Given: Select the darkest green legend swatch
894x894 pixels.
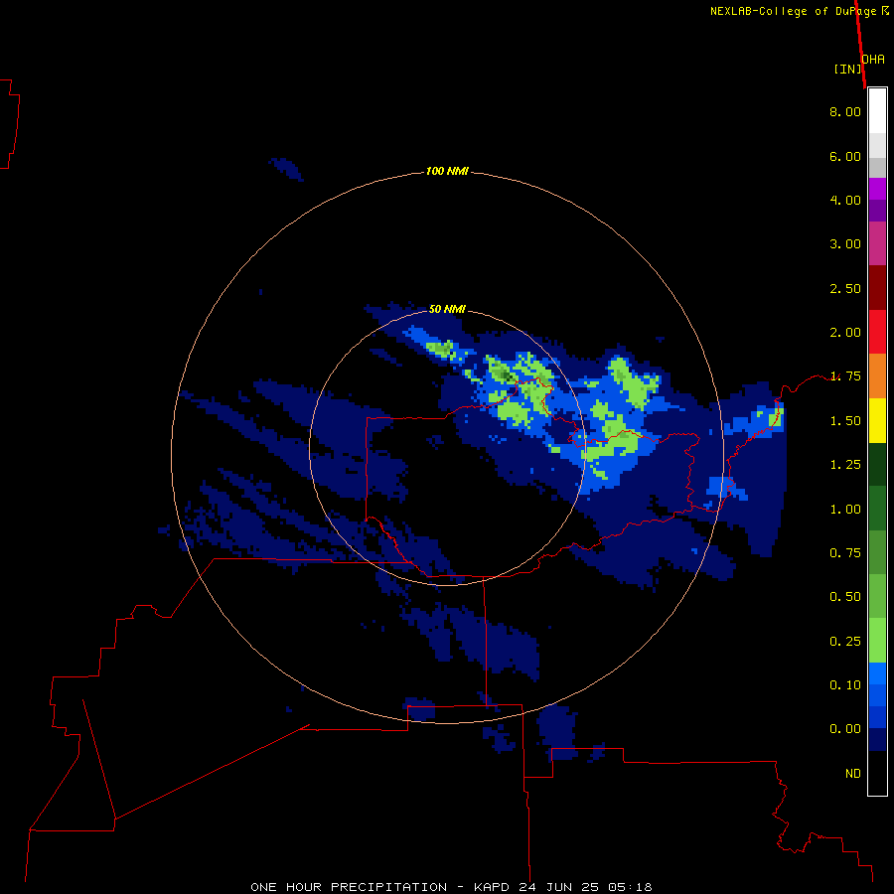Looking at the screenshot, I should click(877, 464).
